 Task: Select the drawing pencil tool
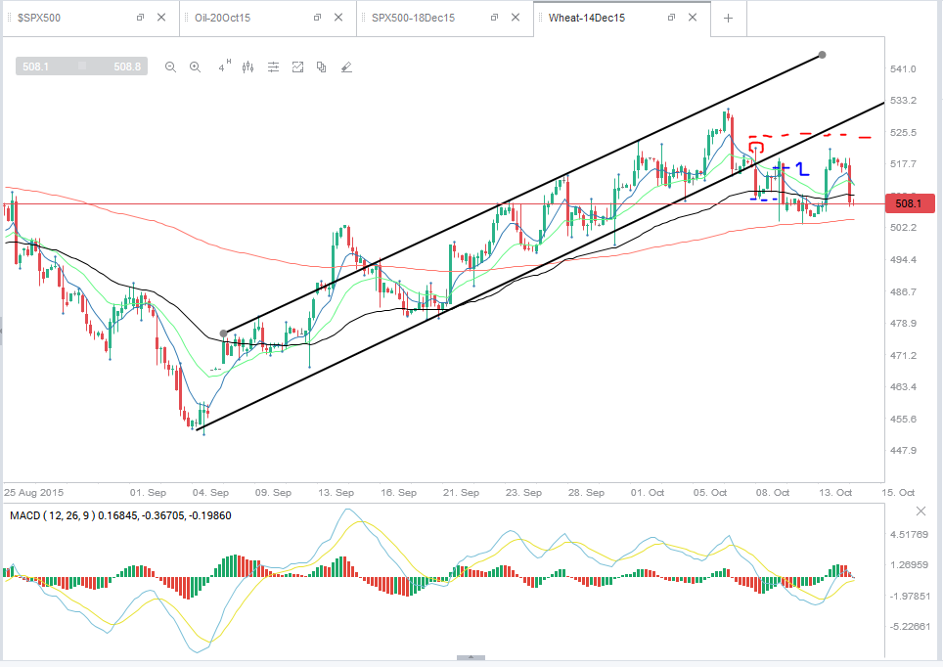pos(346,67)
